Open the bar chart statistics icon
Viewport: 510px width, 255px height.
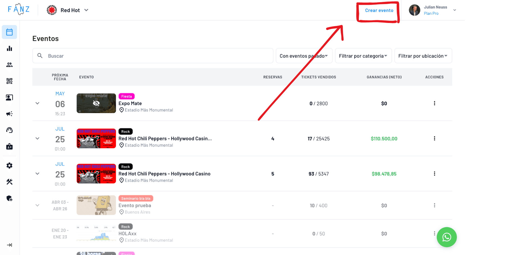9,49
